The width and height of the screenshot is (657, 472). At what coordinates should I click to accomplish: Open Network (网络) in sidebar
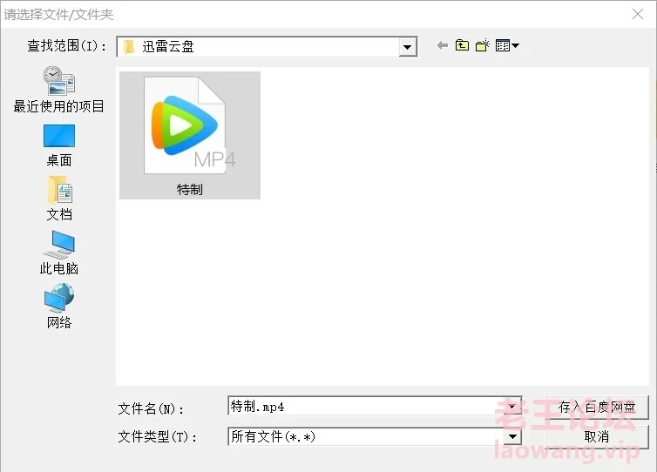click(58, 307)
